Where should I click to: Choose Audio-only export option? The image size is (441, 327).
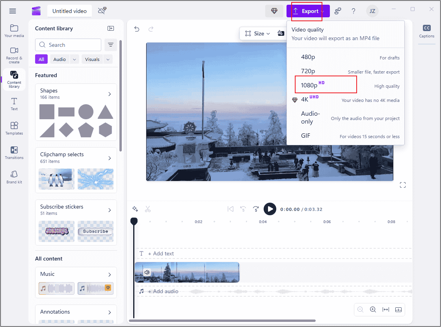tap(346, 118)
